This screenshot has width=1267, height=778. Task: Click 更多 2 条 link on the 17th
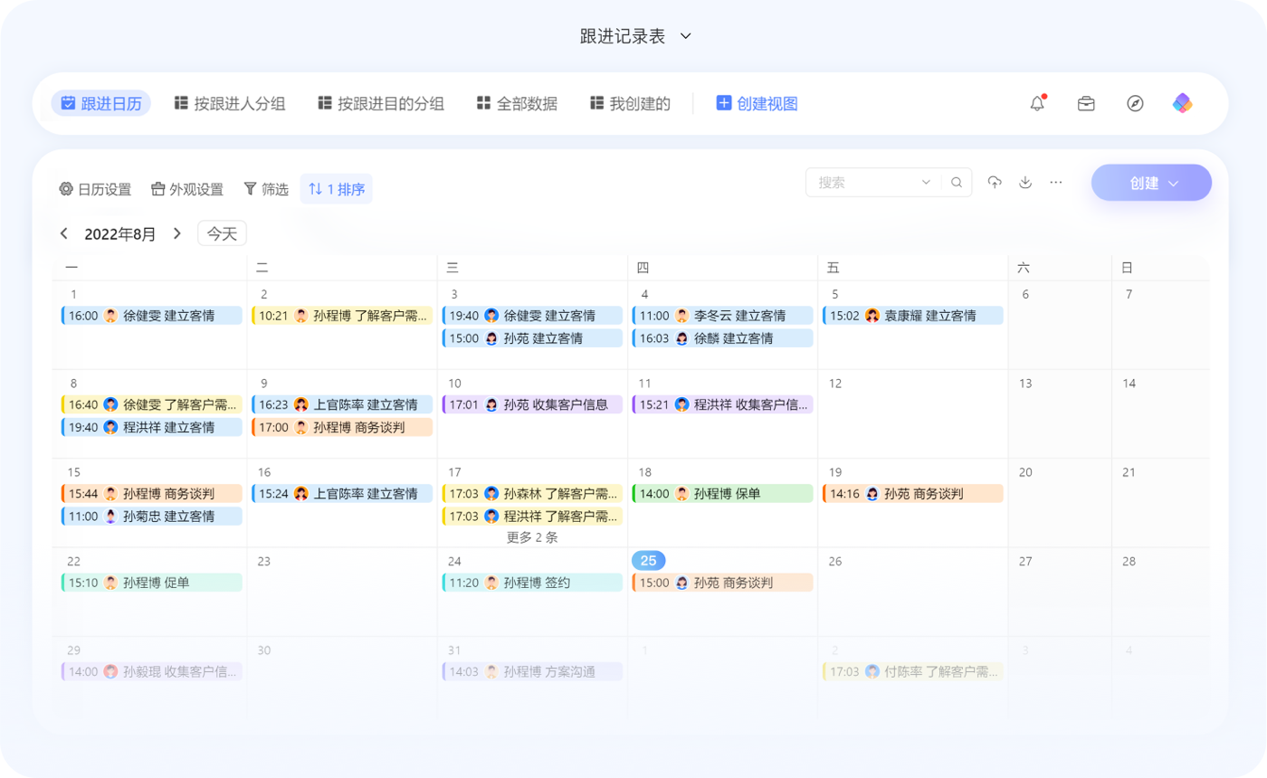coord(532,536)
